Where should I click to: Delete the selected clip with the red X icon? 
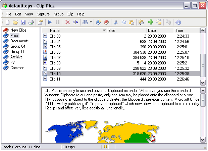[x=67, y=22]
